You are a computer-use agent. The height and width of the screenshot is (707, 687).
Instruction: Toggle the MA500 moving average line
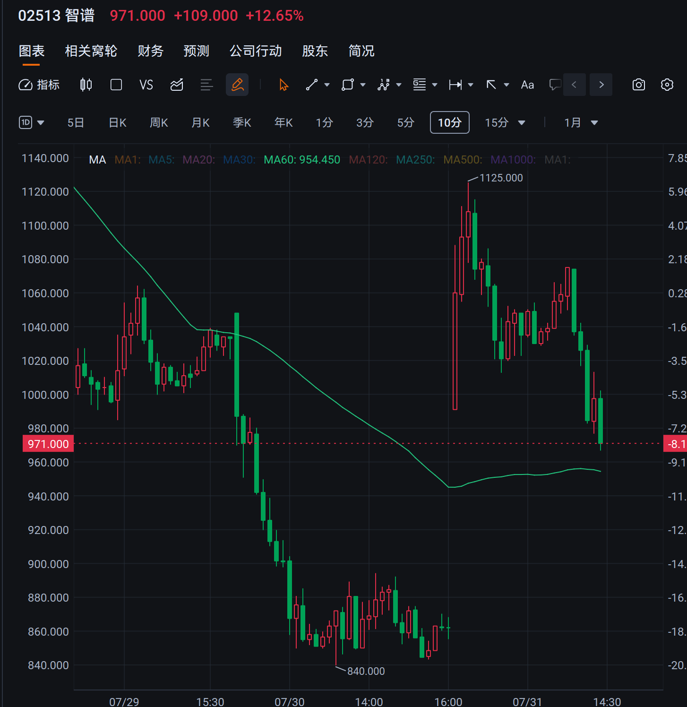(463, 160)
